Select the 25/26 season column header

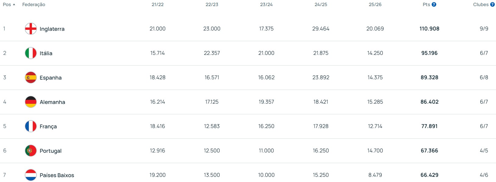375,5
